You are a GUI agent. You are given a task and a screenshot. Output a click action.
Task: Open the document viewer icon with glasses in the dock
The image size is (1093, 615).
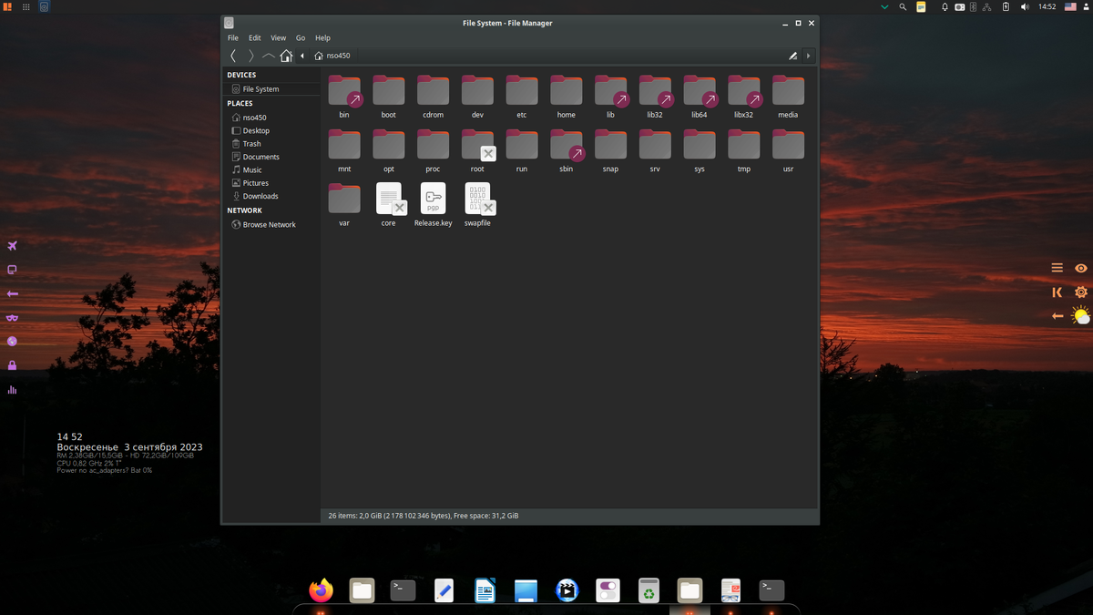pos(730,590)
